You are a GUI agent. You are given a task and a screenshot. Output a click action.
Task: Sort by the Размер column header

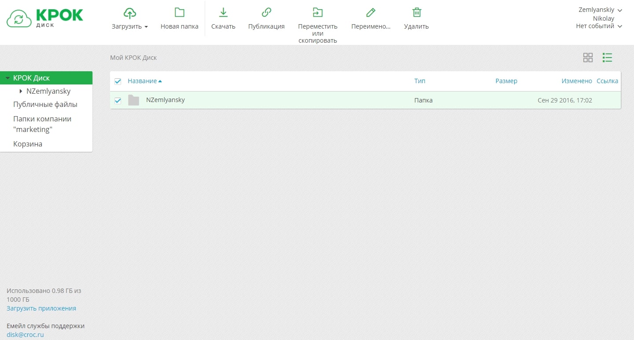(506, 81)
